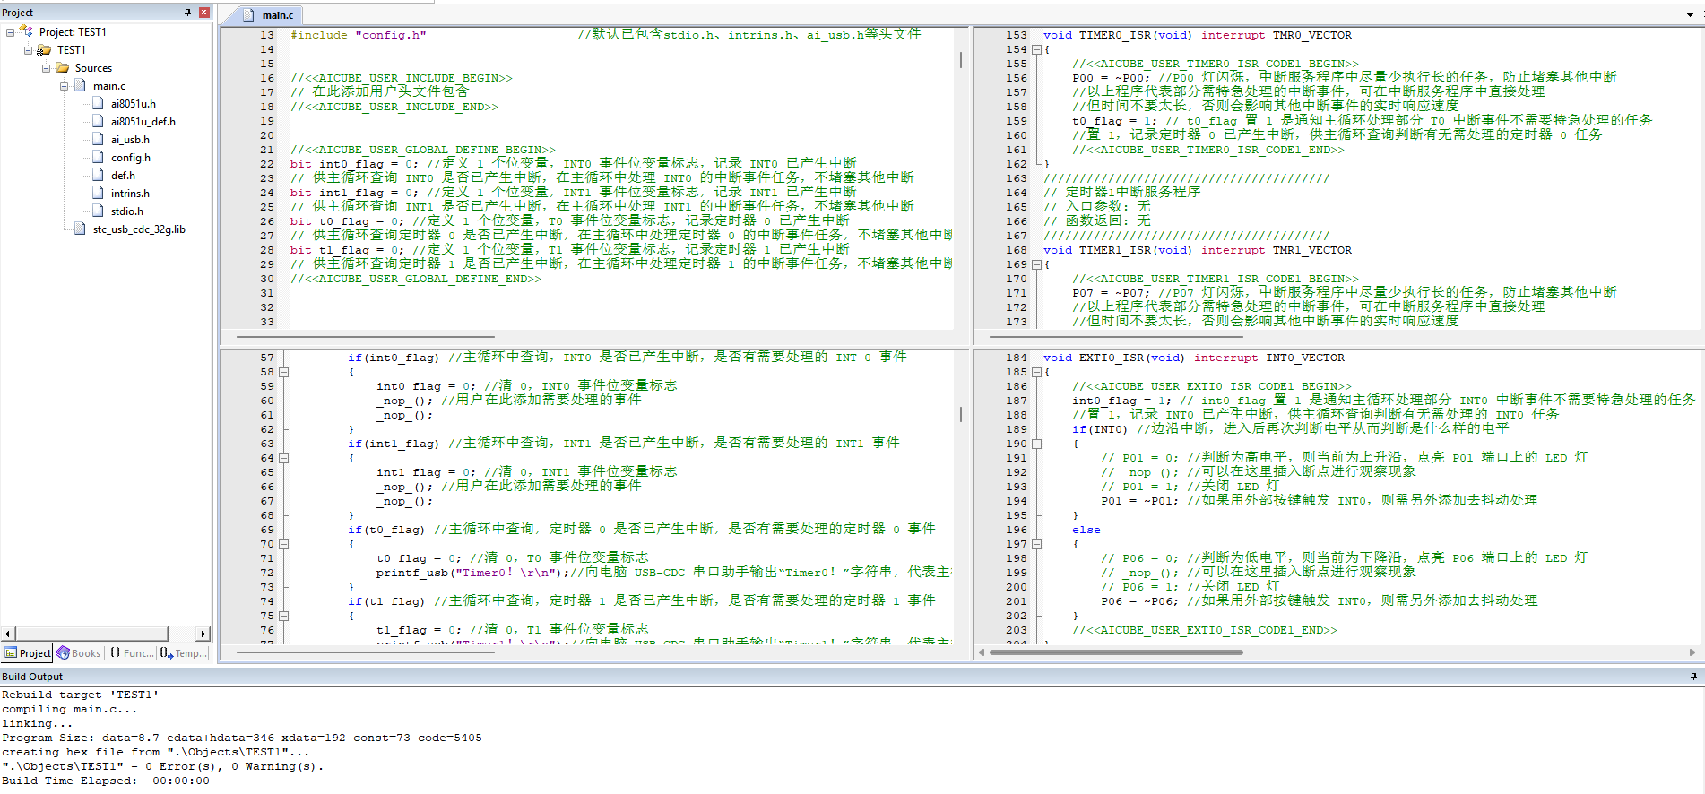Screen dimensions: 1705x794
Task: Click line number 22 in top-left pane
Action: point(267,165)
